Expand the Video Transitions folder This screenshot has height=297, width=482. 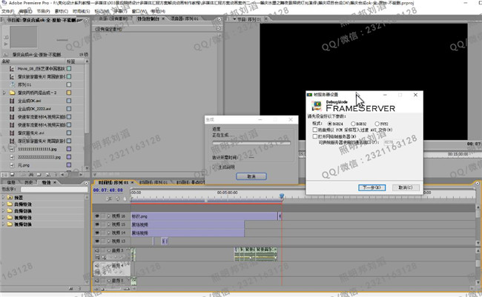[4, 224]
